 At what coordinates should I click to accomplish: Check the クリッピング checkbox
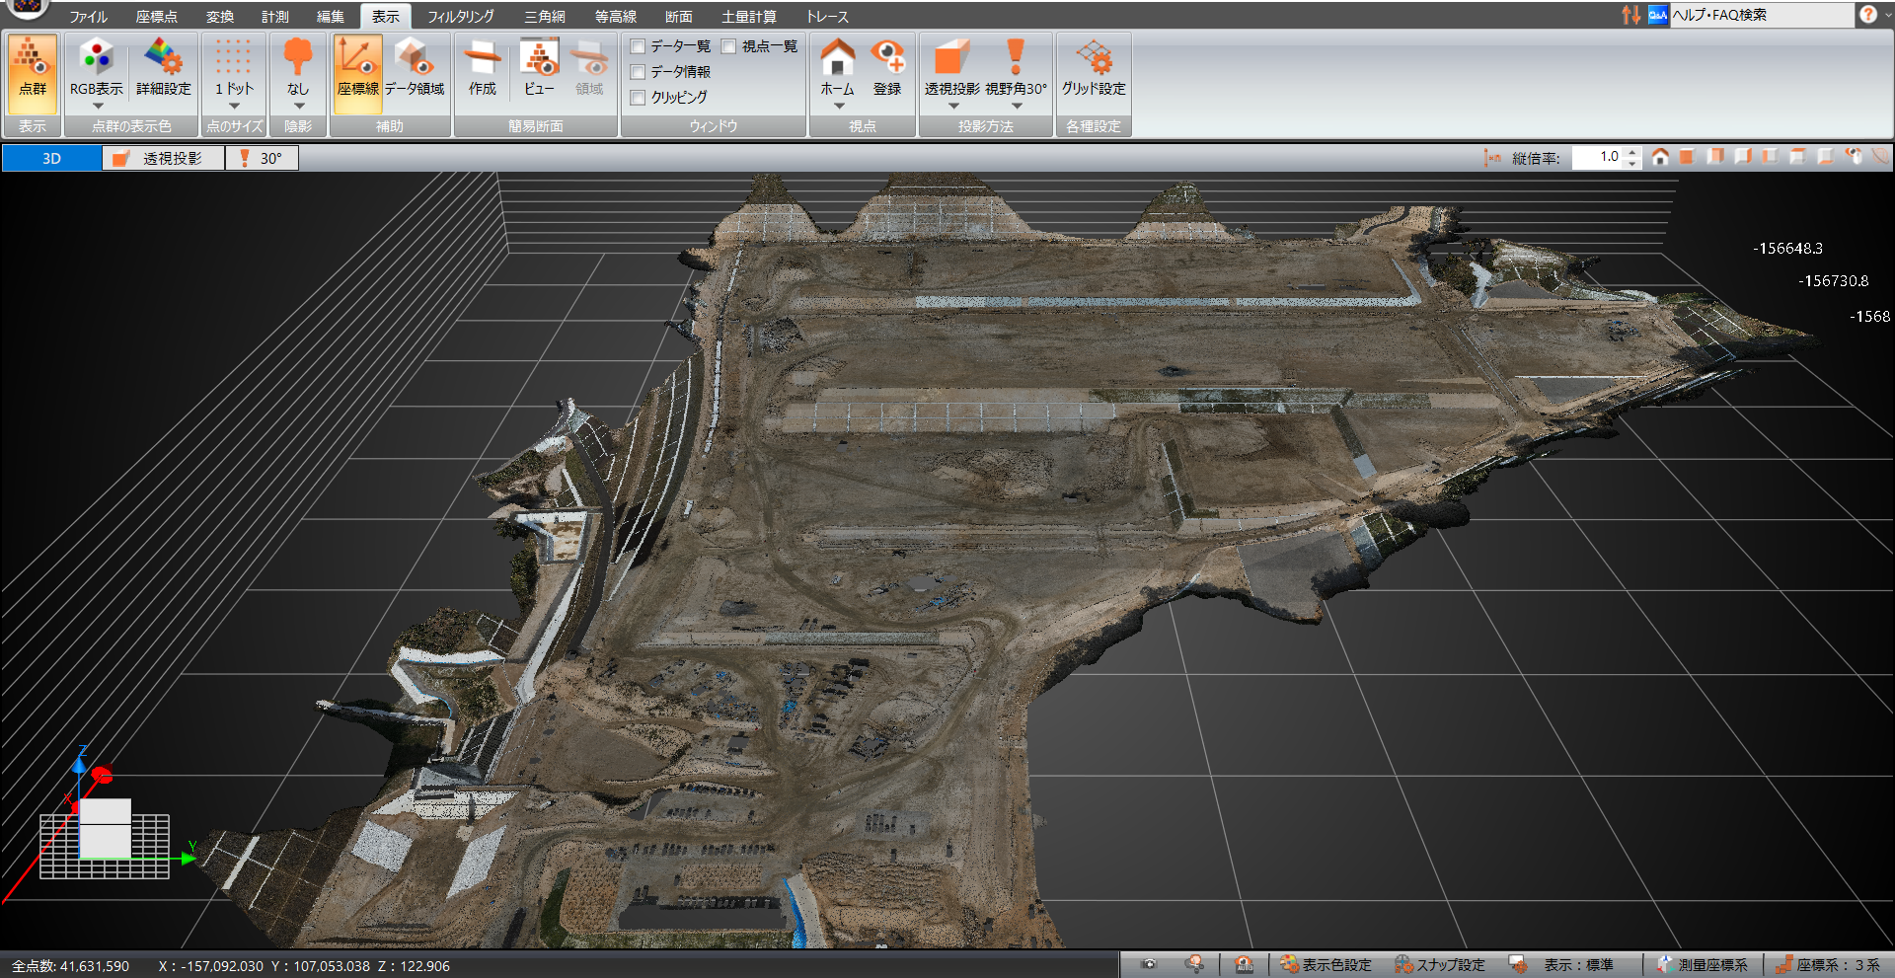pos(639,98)
